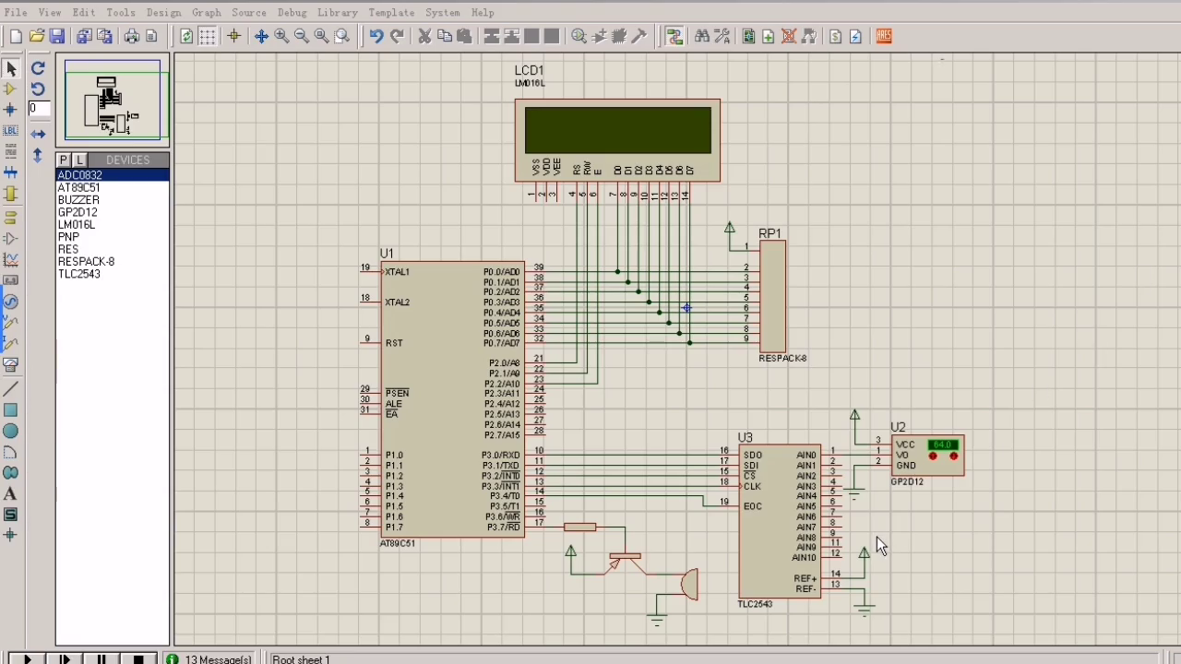The image size is (1181, 664).
Task: Click the schematic overview thumbnail
Action: 113,101
